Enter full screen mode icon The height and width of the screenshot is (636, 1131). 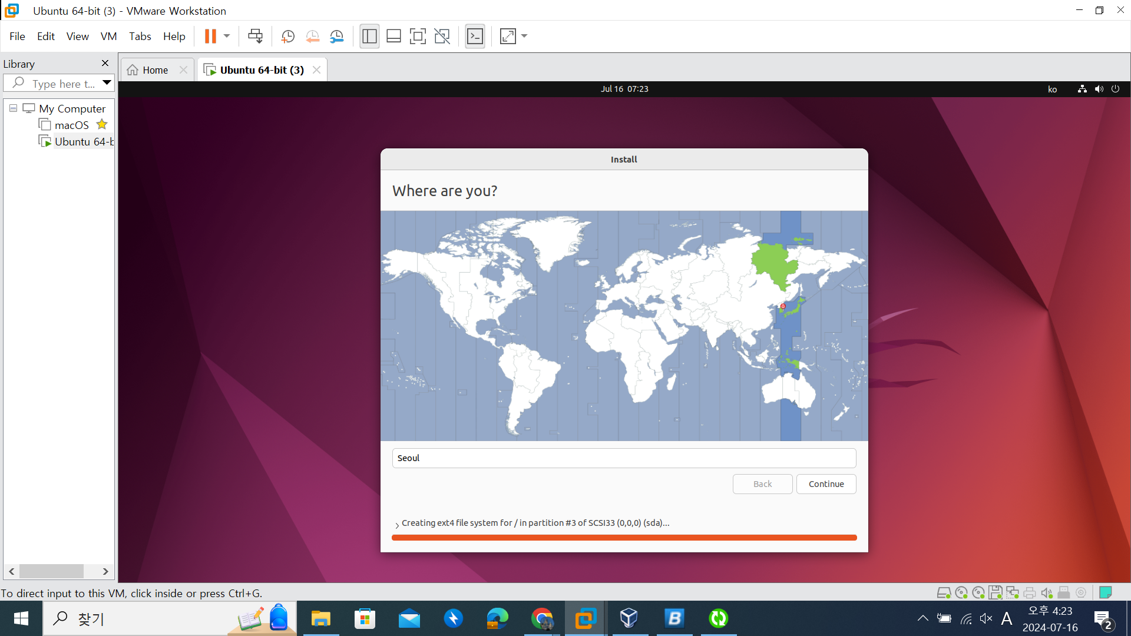click(x=418, y=37)
